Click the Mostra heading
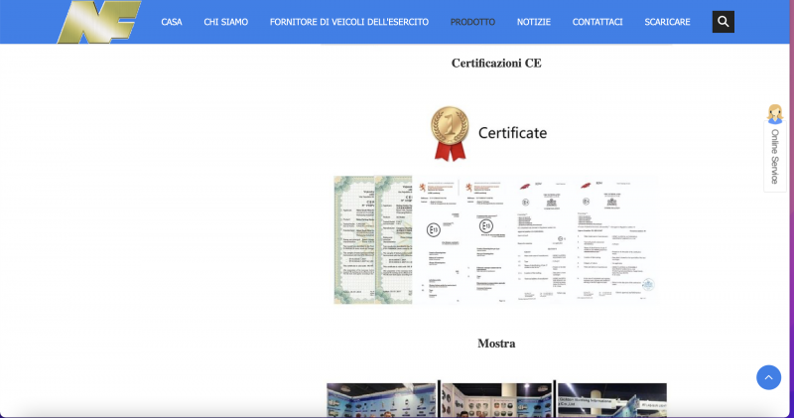The image size is (794, 418). [x=496, y=344]
